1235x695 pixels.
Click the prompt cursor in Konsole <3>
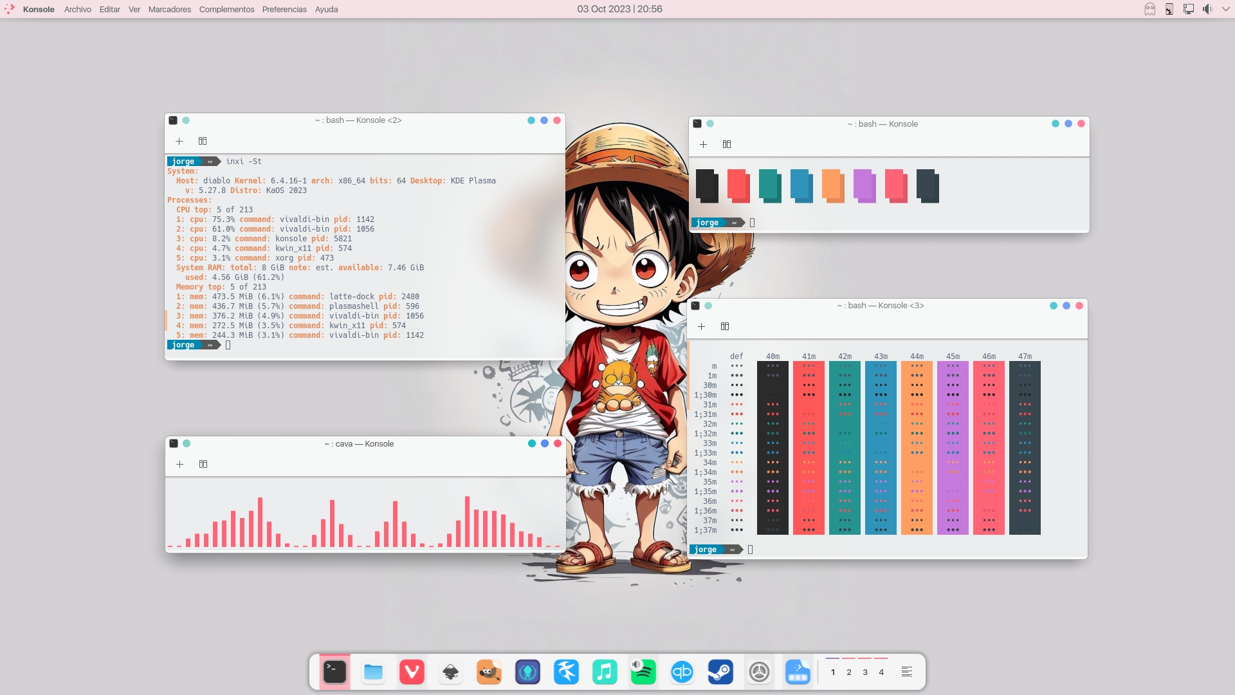point(750,550)
